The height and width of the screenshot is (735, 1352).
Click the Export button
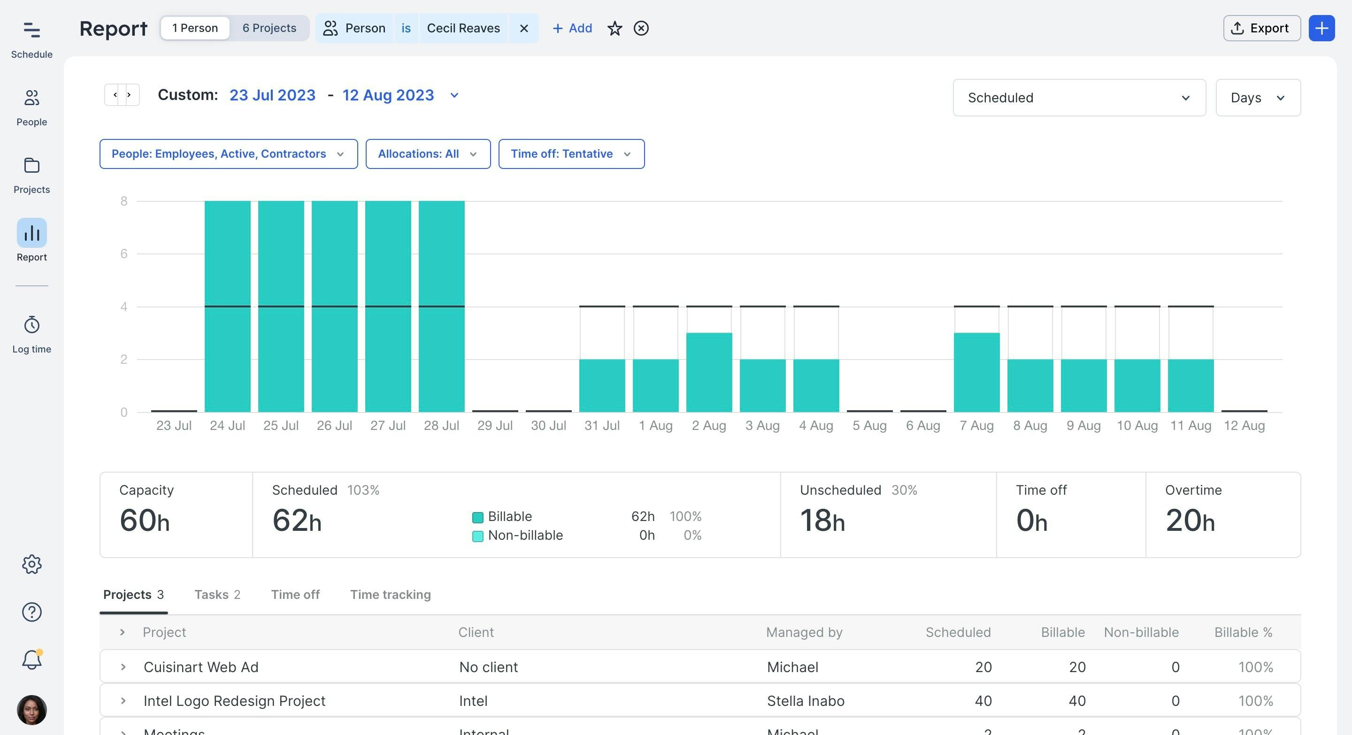[1261, 28]
